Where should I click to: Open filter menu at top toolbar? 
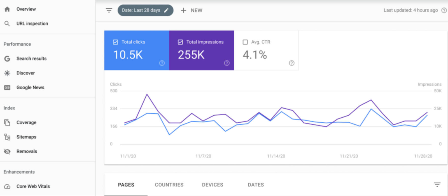click(109, 10)
